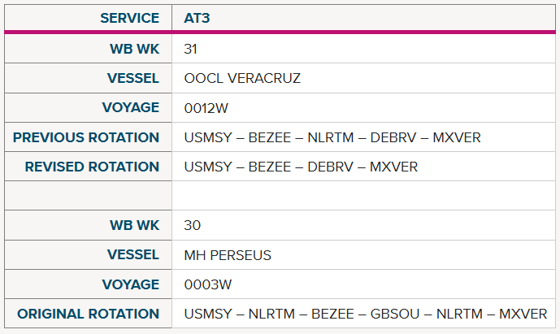
Task: Click the PREVIOUS ROTATION label
Action: [x=86, y=137]
